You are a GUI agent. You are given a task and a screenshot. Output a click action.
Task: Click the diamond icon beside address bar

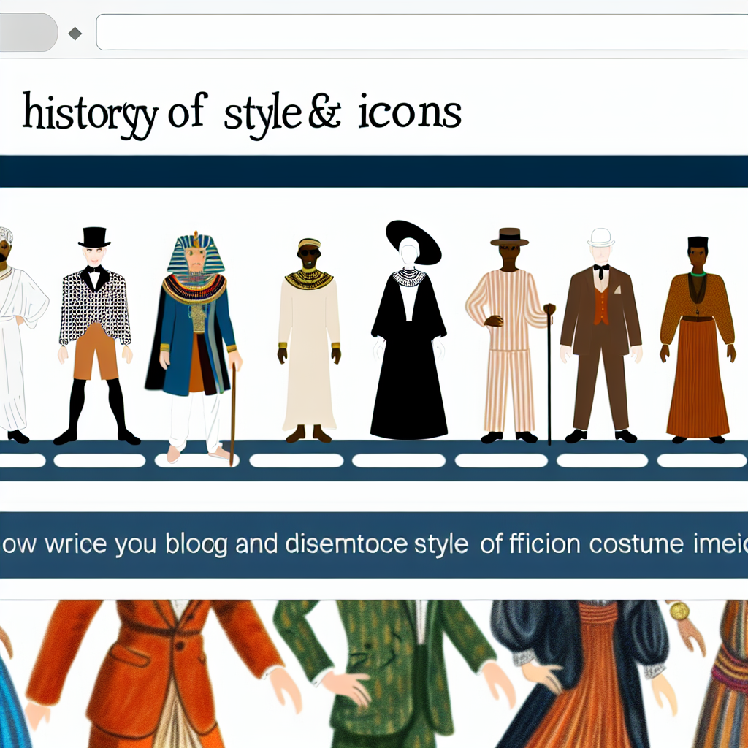75,34
